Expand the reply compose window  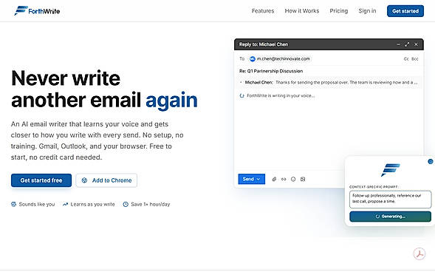coord(407,44)
